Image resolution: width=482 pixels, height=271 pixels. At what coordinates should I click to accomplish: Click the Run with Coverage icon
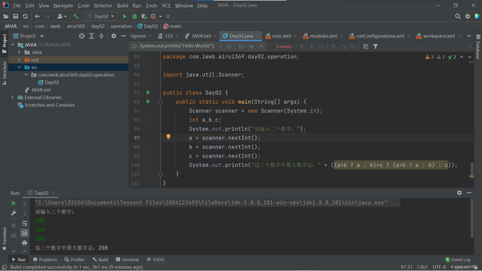[x=144, y=16]
